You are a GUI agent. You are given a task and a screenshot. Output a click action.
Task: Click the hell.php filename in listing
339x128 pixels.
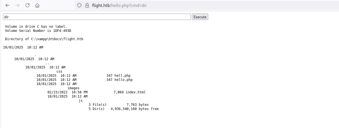point(122,75)
